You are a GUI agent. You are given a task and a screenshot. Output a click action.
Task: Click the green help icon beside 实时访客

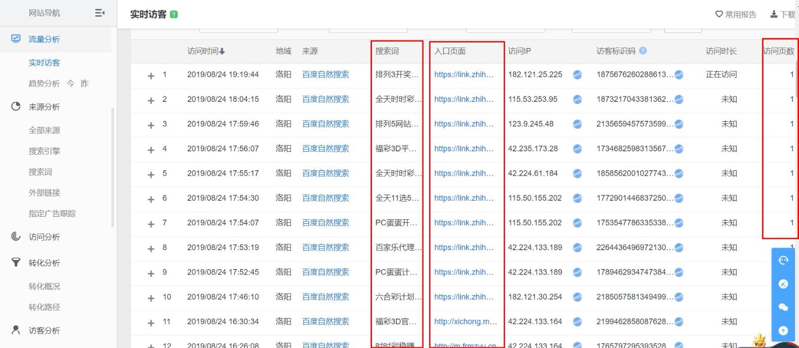(x=174, y=14)
